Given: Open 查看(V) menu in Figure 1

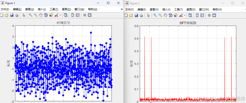Looking at the screenshot, I should [x=30, y=9].
